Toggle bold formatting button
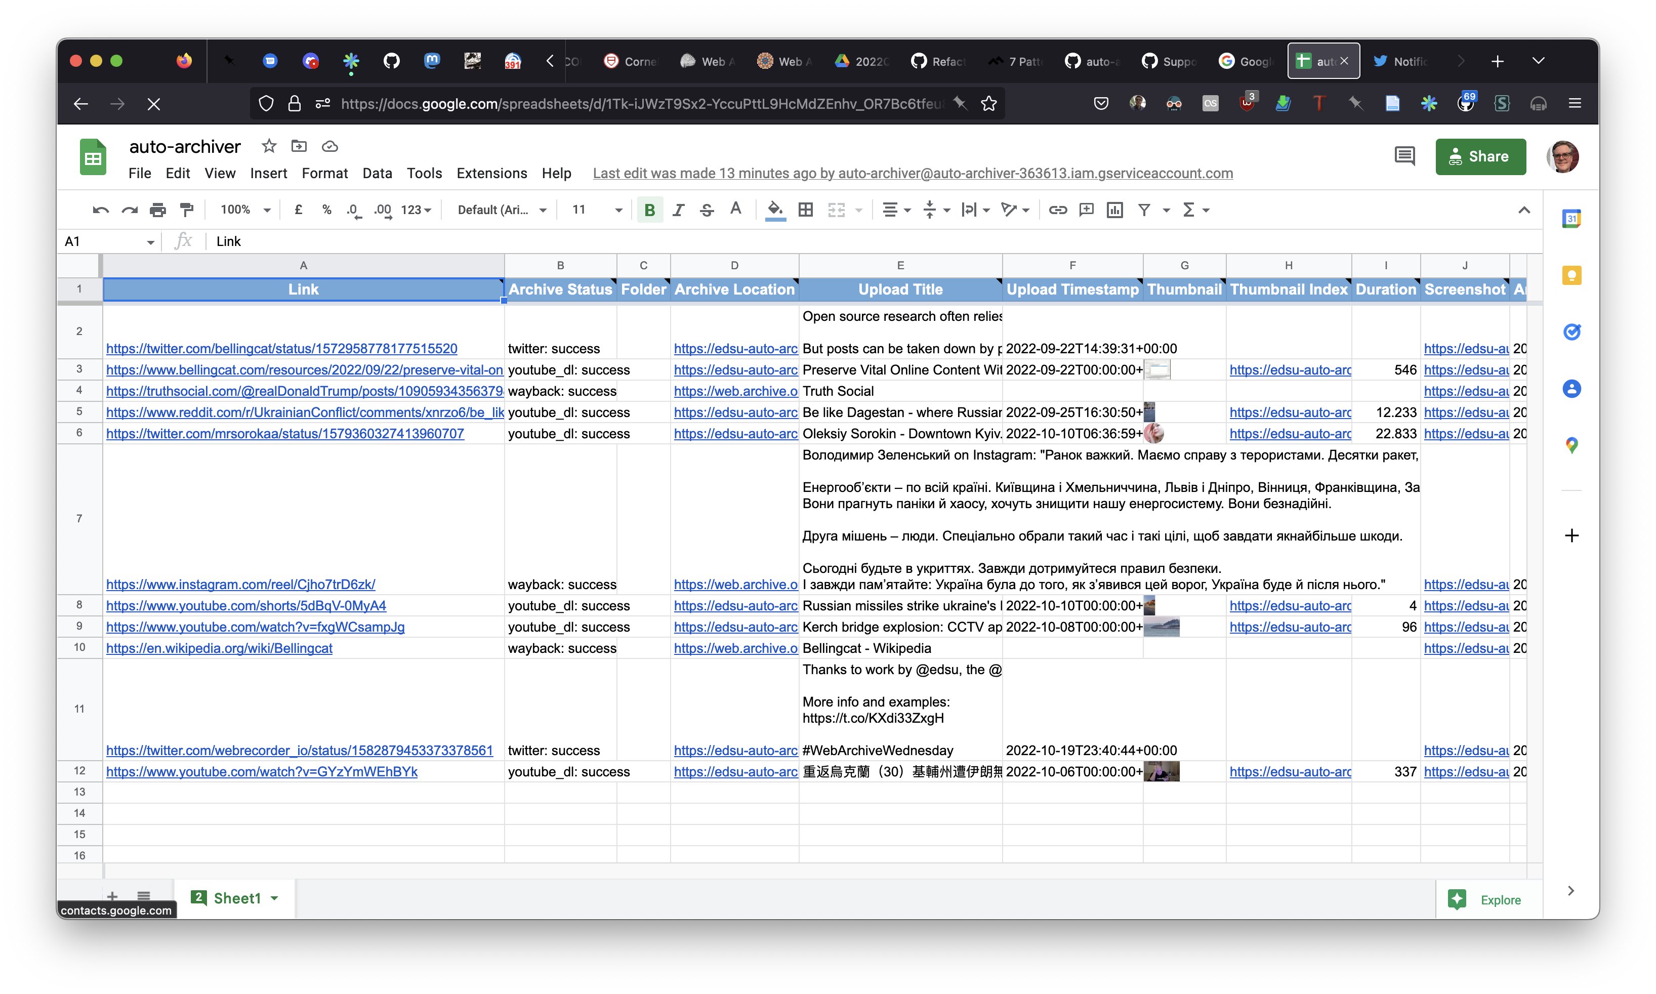Screen dimensions: 1656x994 click(649, 210)
